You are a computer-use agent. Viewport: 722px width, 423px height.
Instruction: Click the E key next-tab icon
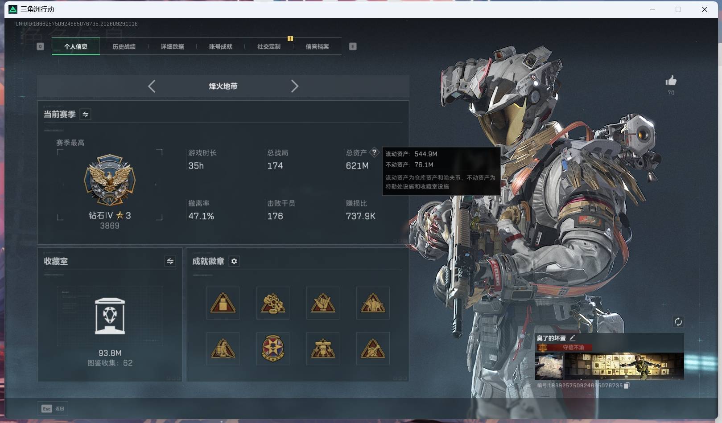[353, 46]
